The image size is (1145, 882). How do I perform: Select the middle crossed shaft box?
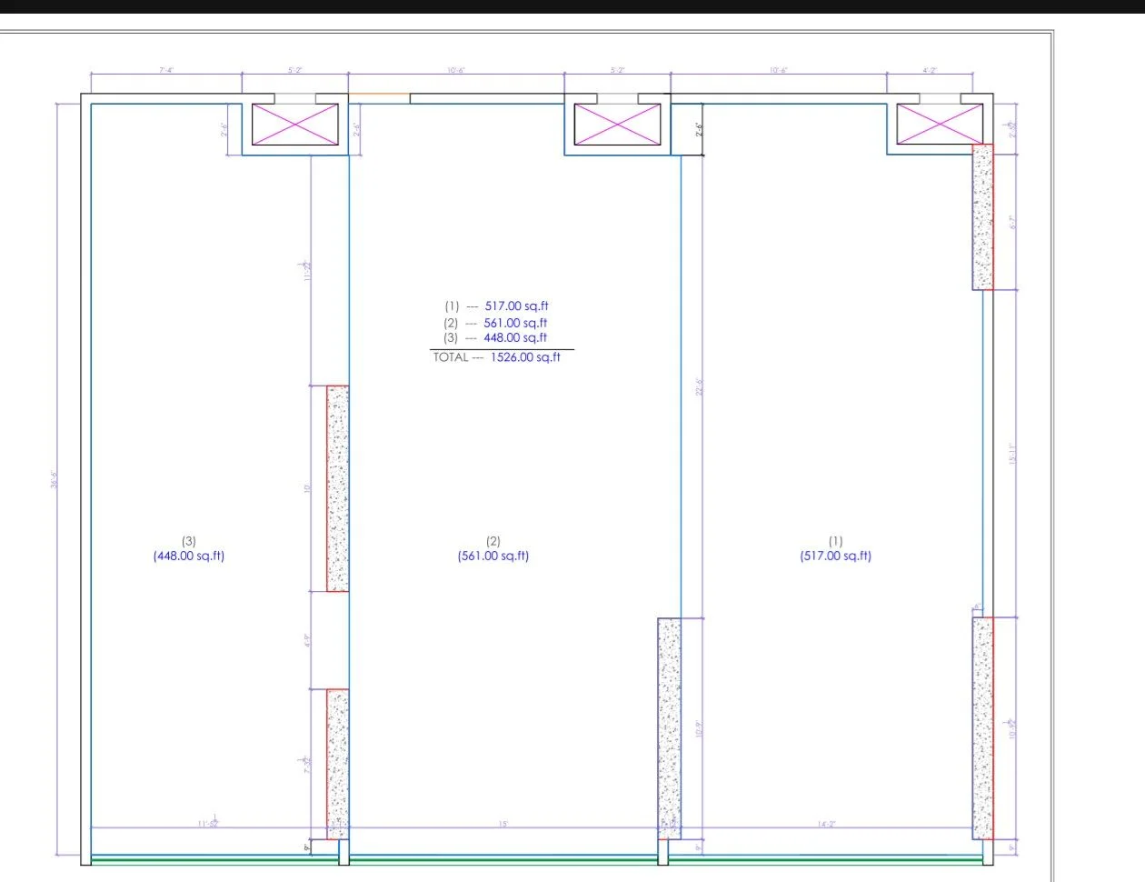[617, 125]
